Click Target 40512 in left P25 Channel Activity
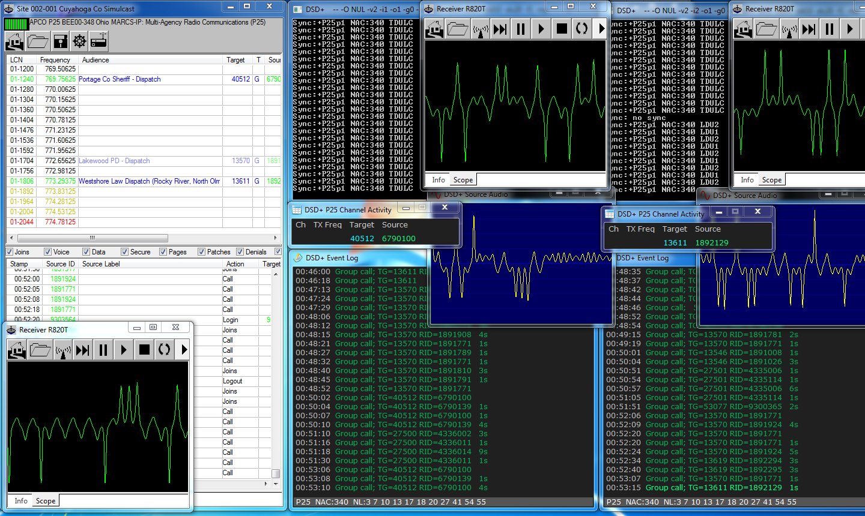Viewport: 865px width, 516px height. pyautogui.click(x=362, y=239)
